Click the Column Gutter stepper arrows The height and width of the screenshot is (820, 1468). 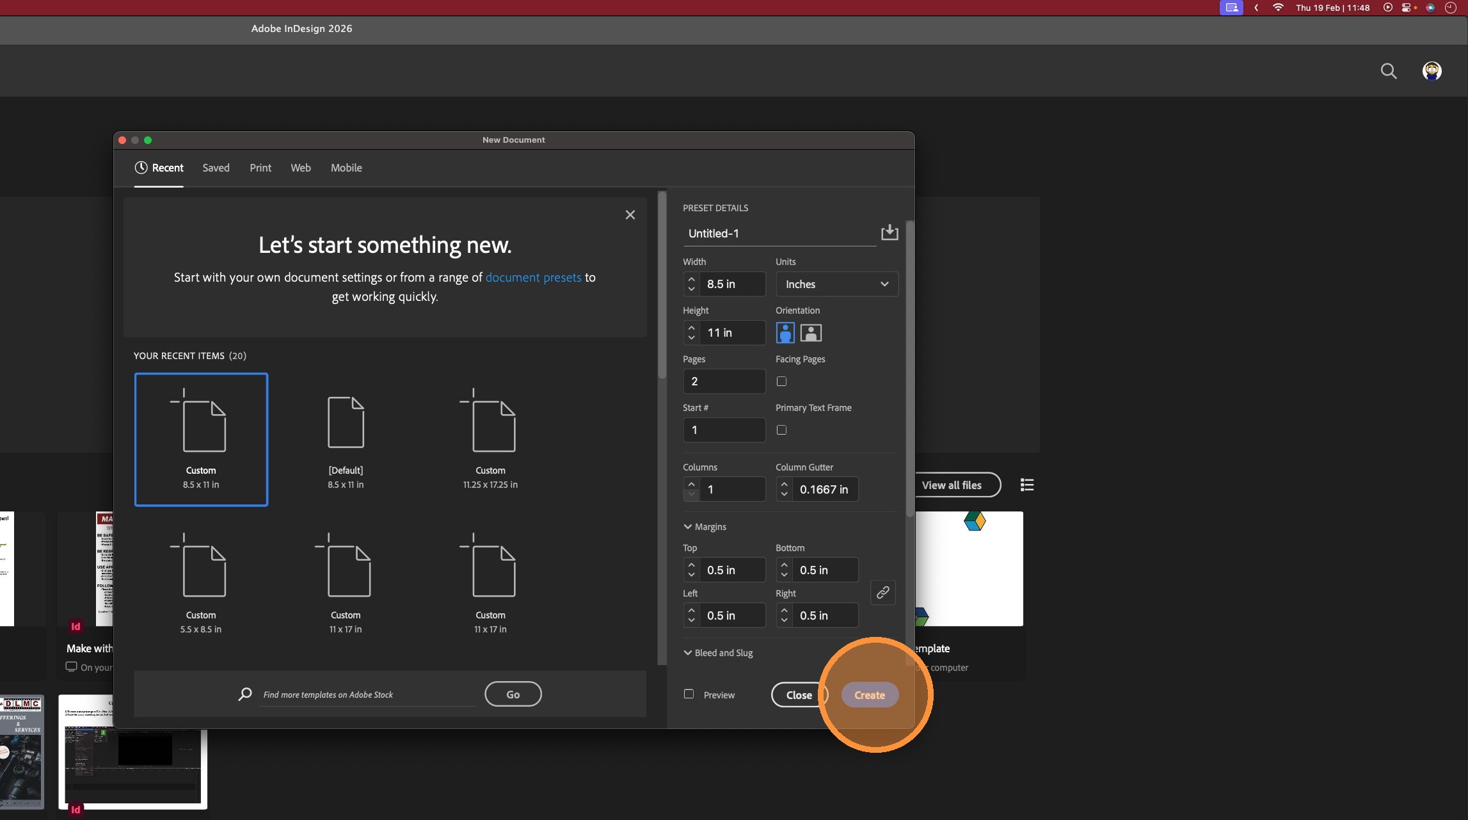(784, 490)
